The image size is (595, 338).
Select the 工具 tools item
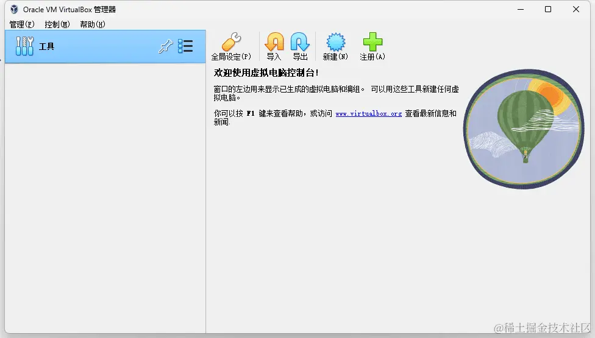coord(105,47)
